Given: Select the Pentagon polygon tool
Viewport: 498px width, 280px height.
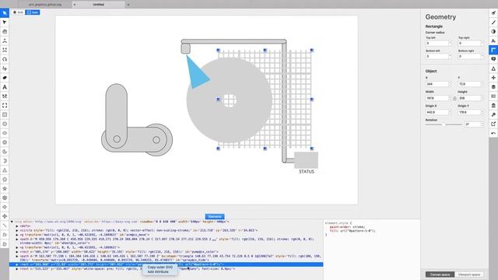Looking at the screenshot, I should point(5,180).
